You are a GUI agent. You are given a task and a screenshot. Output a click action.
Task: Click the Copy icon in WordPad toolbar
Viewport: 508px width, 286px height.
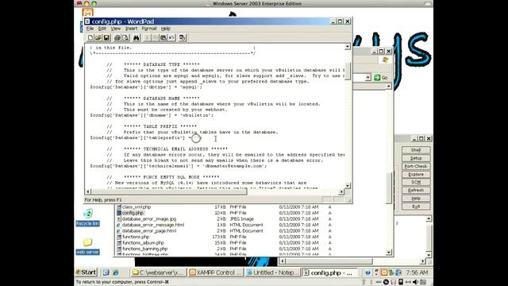pos(156,37)
